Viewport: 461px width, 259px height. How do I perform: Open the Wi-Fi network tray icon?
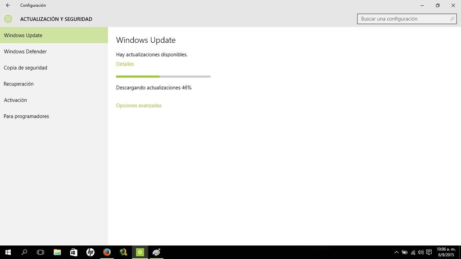[x=413, y=252]
